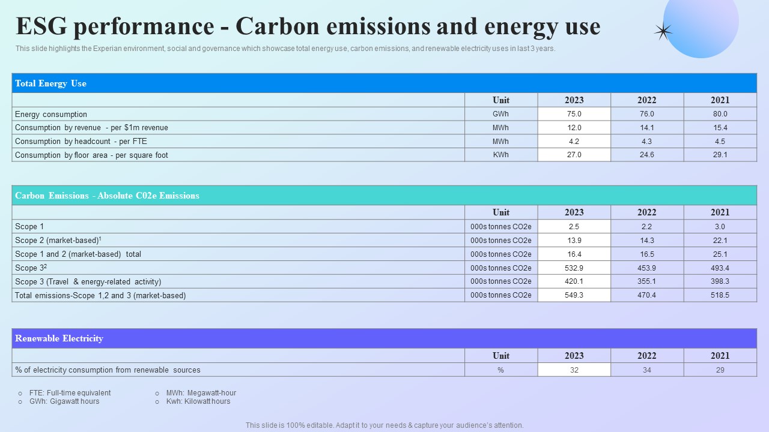Click the Scope 3 Travel & energy-related label
Screen dimensions: 769x432
[88, 281]
